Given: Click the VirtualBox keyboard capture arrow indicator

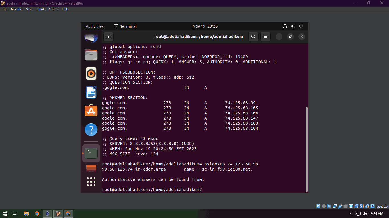Looking at the screenshot, I should click(372, 206).
